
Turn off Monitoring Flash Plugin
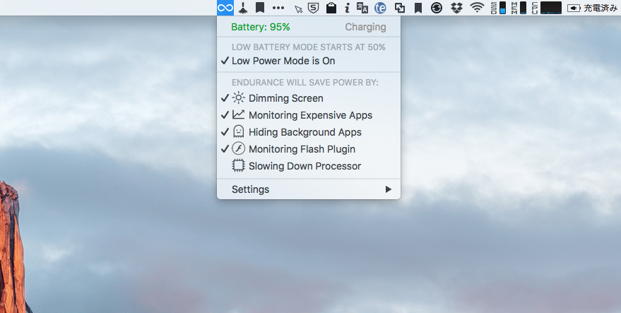309,149
